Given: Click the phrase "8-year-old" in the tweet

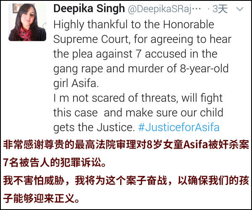Looking at the screenshot, I should coord(204,69).
